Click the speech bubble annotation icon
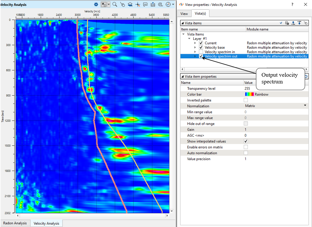Screen dimensions: 312x227 [145, 4]
